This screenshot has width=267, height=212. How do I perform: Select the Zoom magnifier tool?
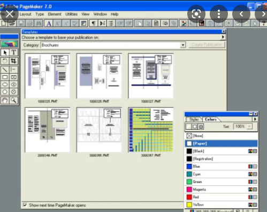click(14, 100)
